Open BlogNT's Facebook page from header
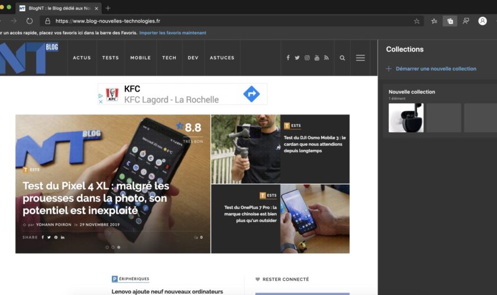Screen dimensions: 497x295 pyautogui.click(x=288, y=58)
